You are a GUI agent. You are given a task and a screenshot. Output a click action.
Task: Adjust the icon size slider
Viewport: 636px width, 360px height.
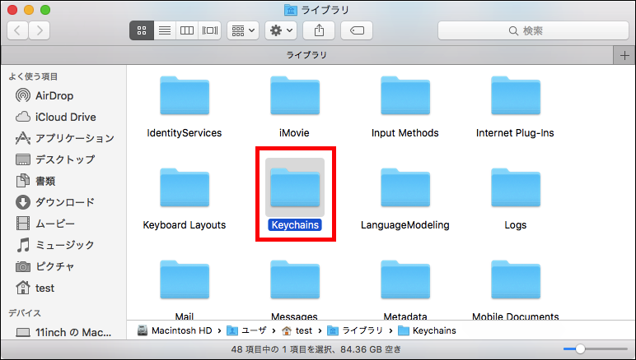tap(581, 348)
